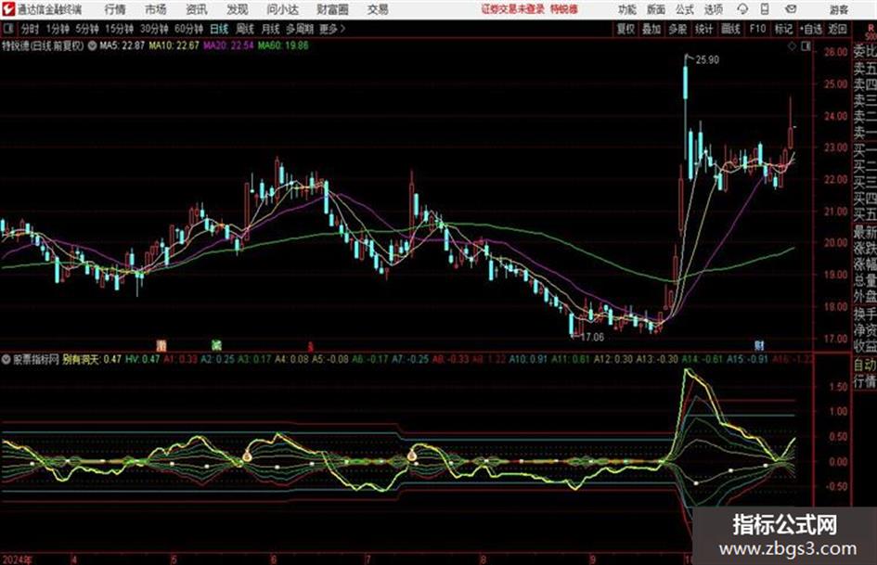The width and height of the screenshot is (877, 565).
Task: Click the mobile phone icon
Action: point(765,9)
